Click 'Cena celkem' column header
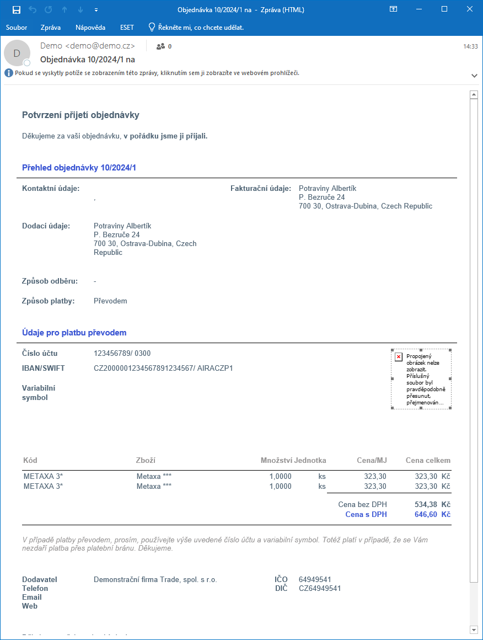Image resolution: width=483 pixels, height=640 pixels. (428, 460)
